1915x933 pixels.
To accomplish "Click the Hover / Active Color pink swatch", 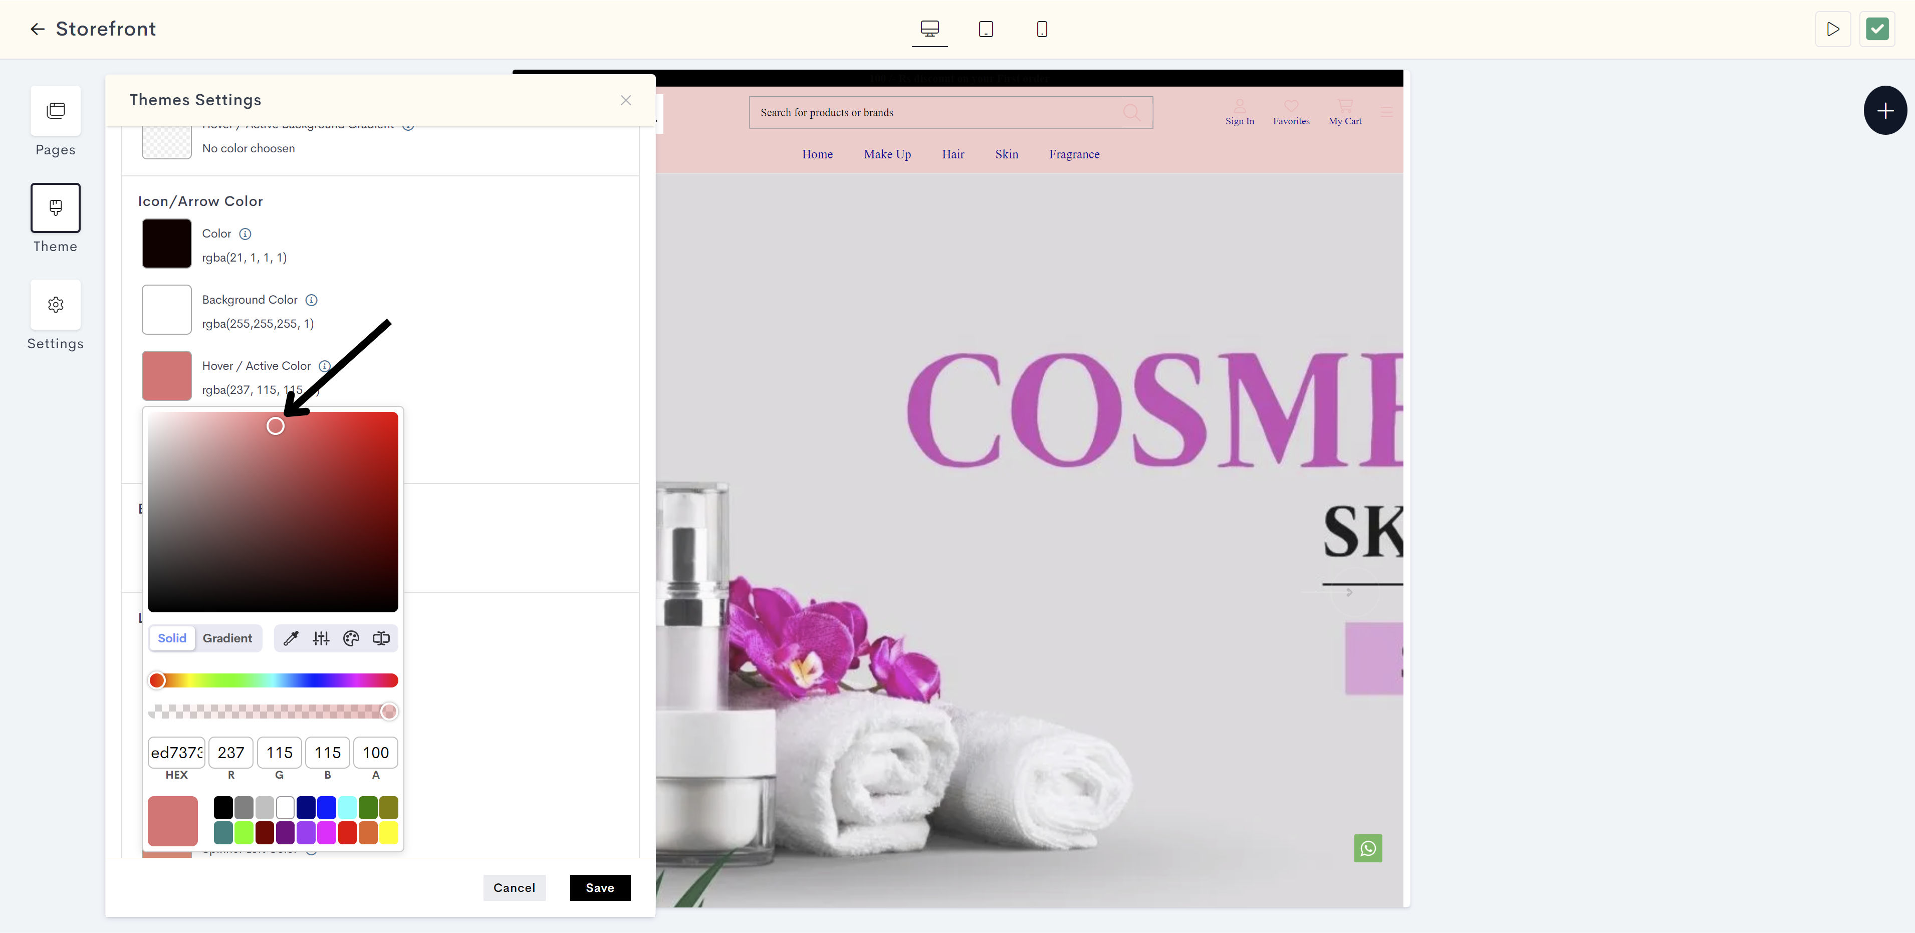I will (x=166, y=376).
